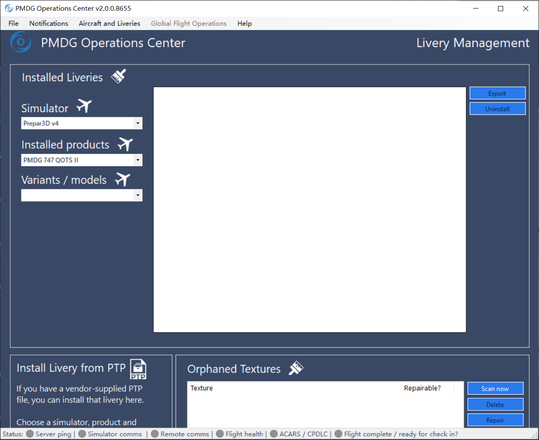Click the Export button
The height and width of the screenshot is (440, 539).
click(498, 93)
